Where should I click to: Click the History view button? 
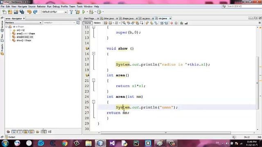97,23
